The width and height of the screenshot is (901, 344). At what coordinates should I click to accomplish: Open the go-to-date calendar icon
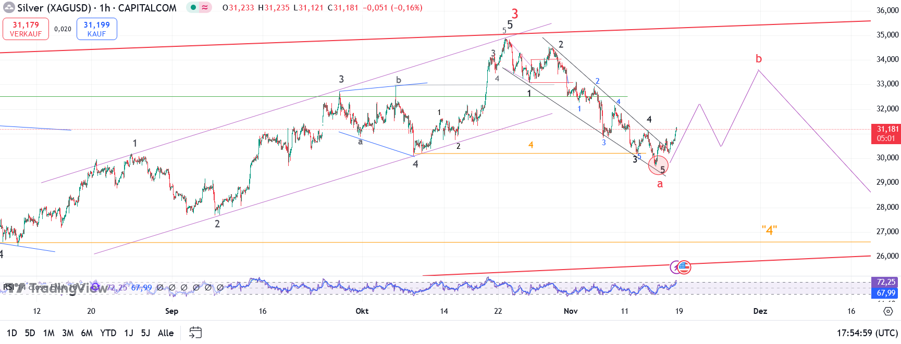(x=195, y=333)
